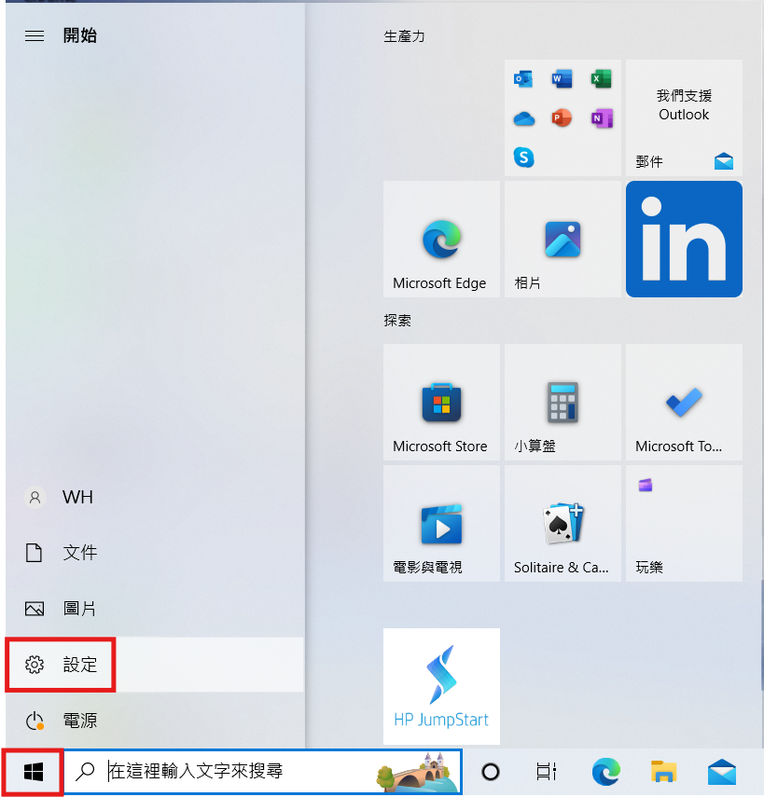
Task: Open Settings 設定 from Start menu
Action: coord(155,665)
